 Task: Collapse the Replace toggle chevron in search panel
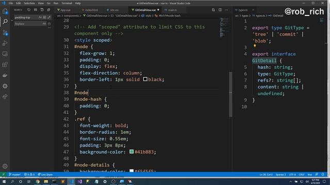tap(12, 21)
